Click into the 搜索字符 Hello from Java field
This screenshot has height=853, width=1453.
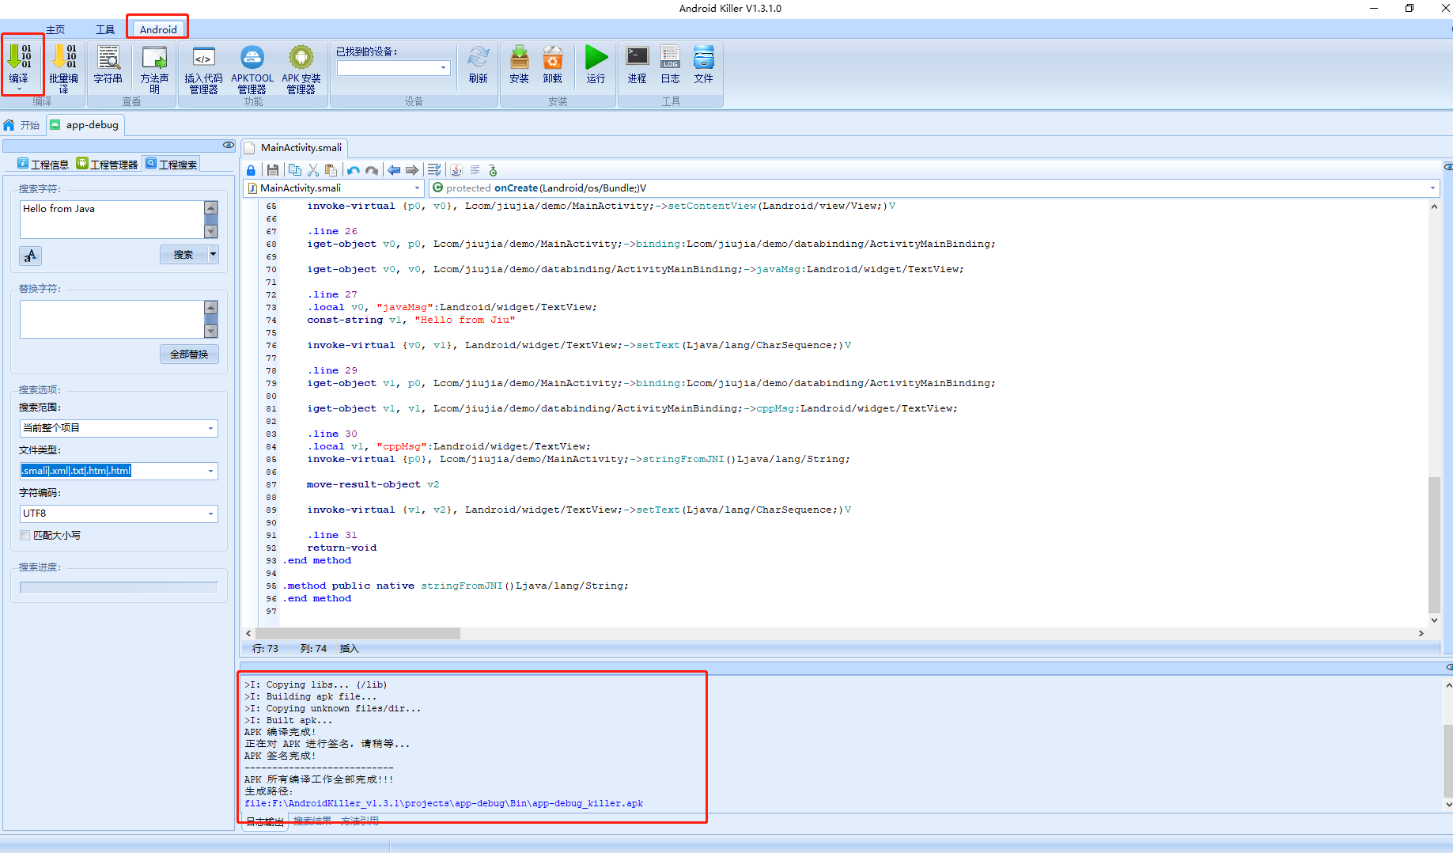[112, 219]
